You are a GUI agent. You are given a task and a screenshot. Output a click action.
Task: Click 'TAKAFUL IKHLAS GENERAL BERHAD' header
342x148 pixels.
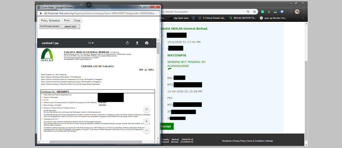click(x=86, y=52)
